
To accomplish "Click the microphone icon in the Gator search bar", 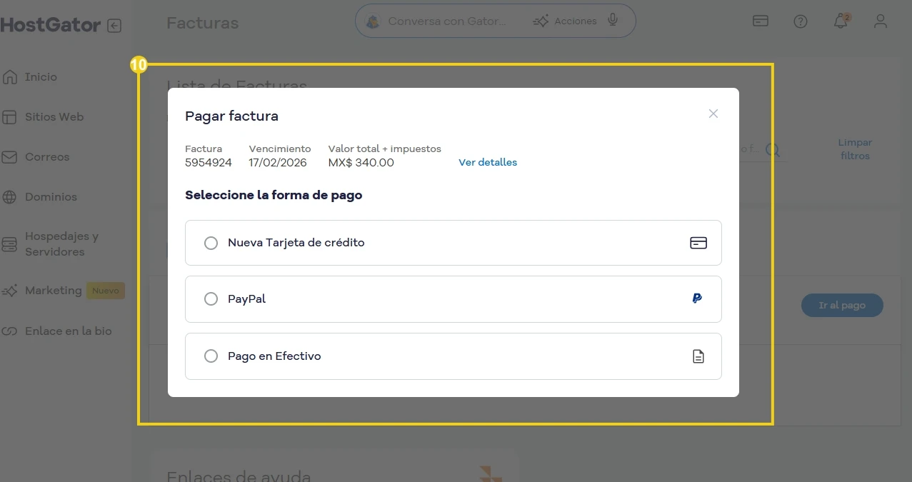I will tap(612, 20).
